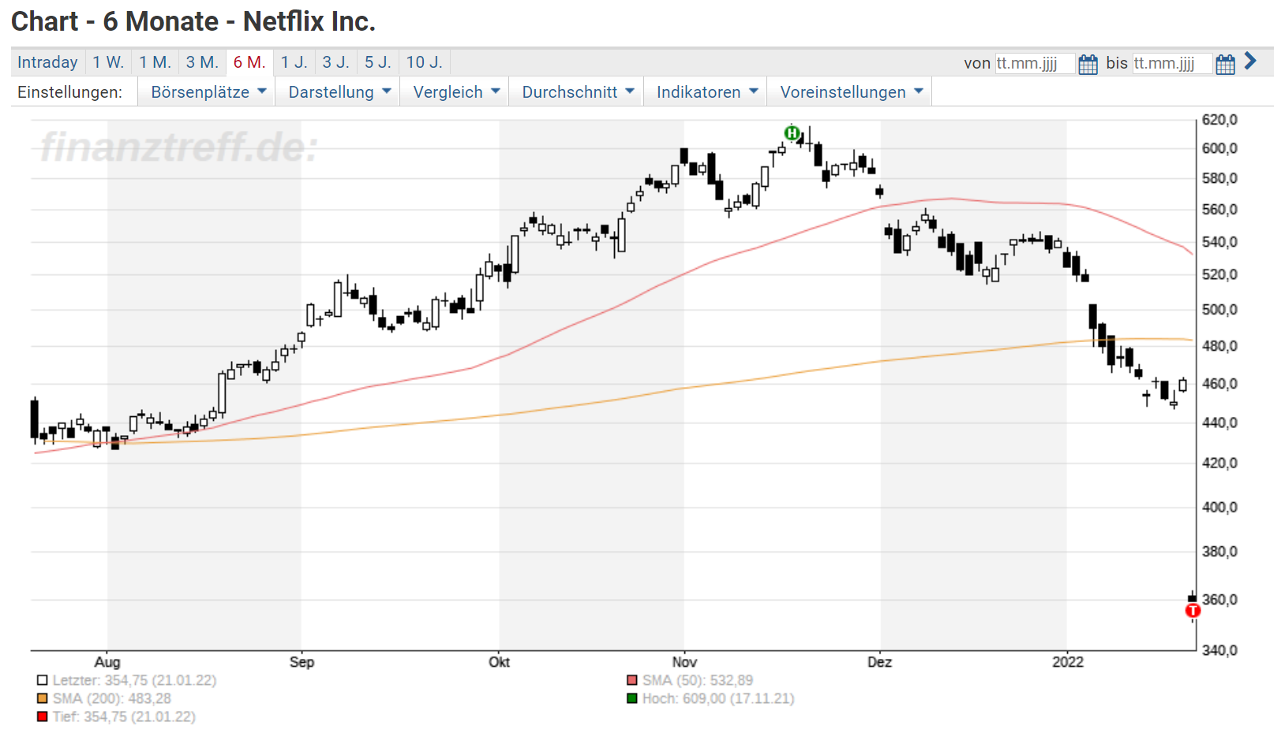Viewport: 1281px width, 741px height.
Task: Expand the Börsenplätze dropdown
Action: click(x=208, y=92)
